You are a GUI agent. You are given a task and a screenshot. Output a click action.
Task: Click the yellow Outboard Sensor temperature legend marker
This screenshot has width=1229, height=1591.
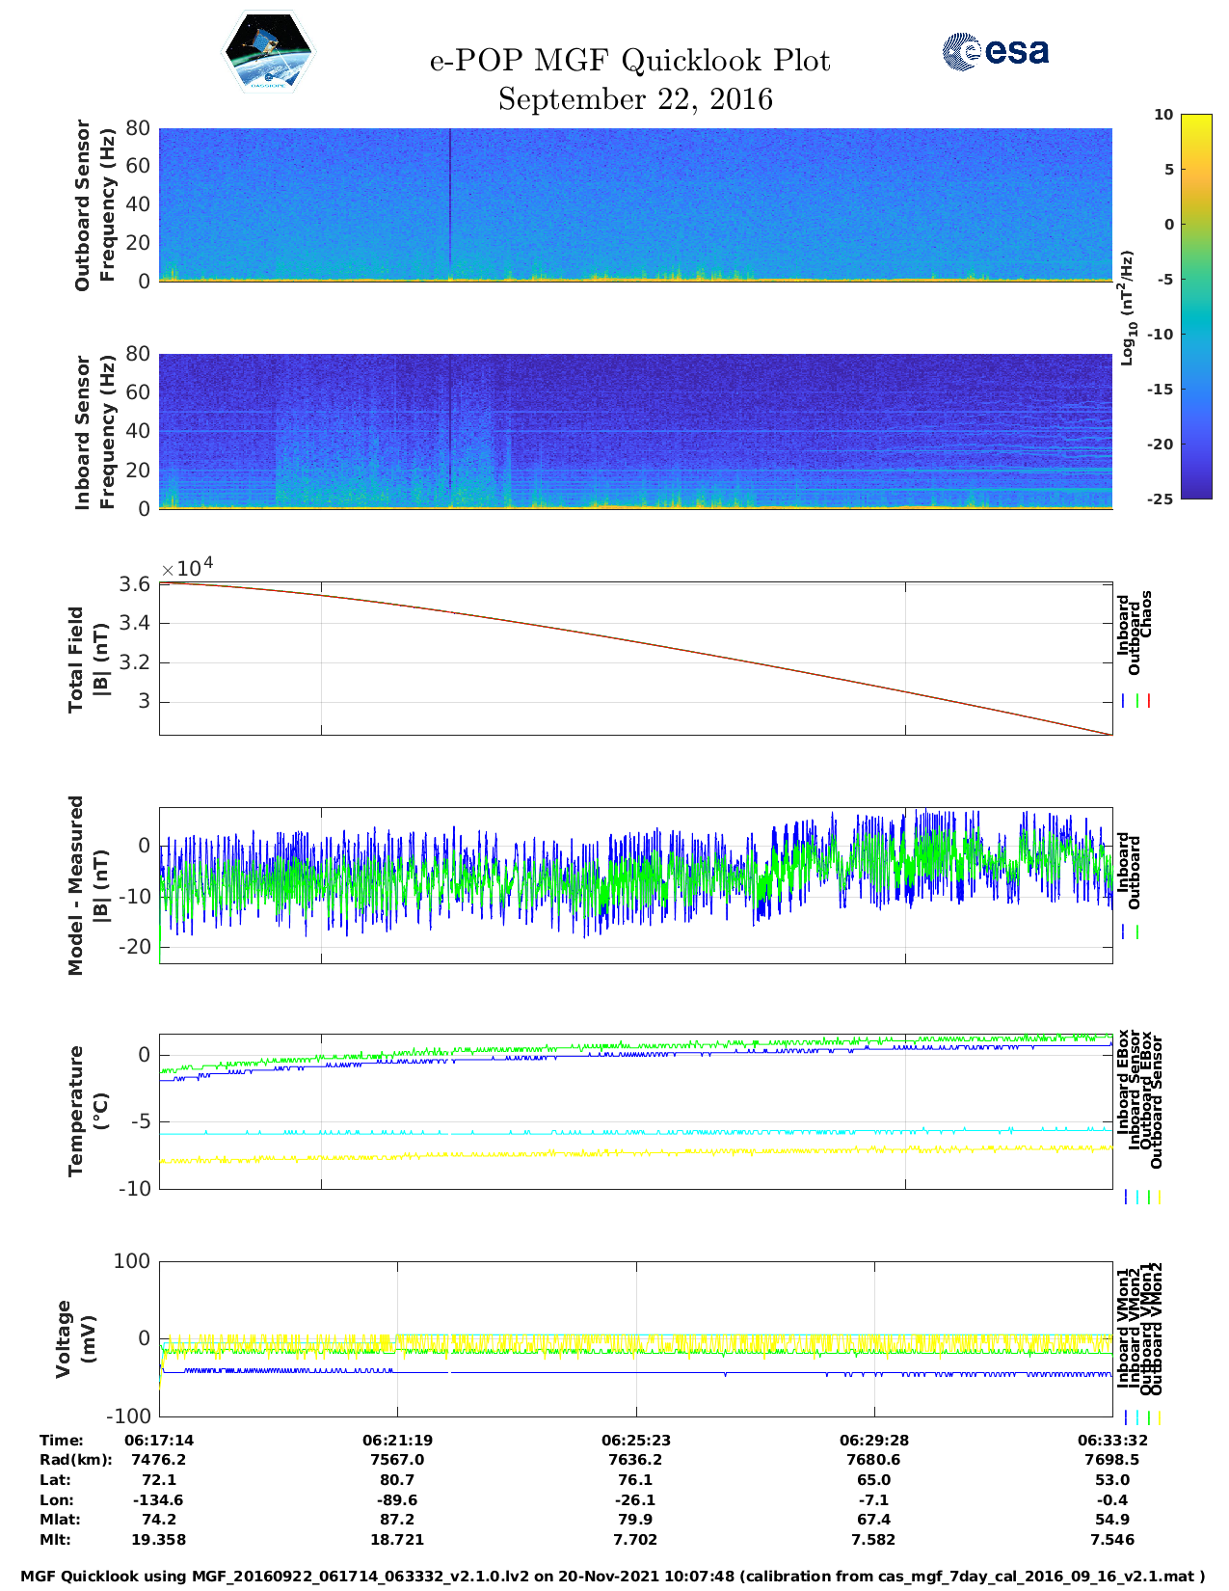(1159, 1197)
